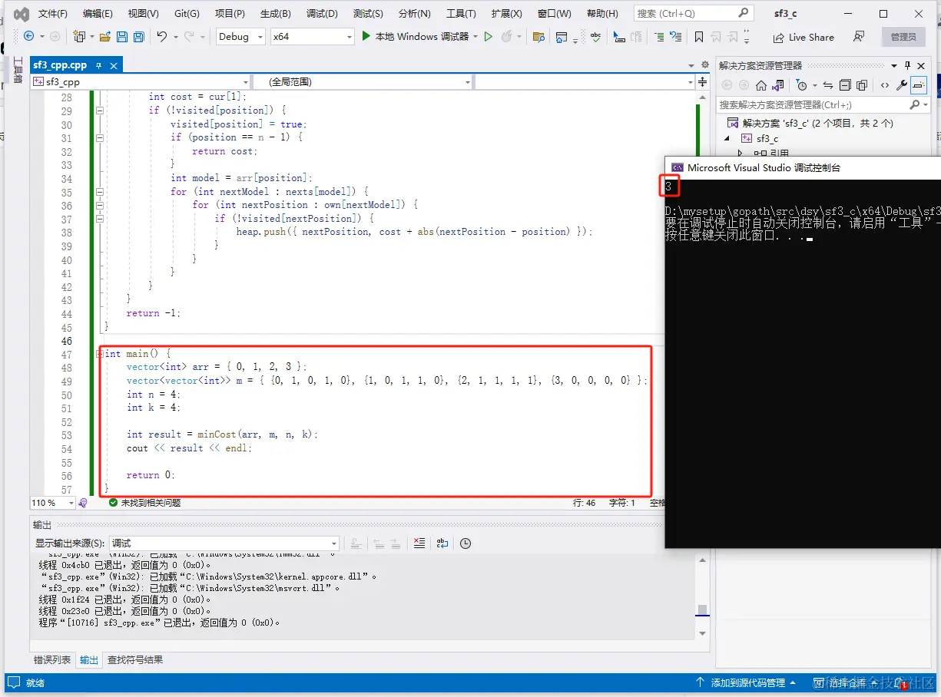The width and height of the screenshot is (941, 697).
Task: Click the comment-out lines toolbar icon
Action: click(659, 37)
